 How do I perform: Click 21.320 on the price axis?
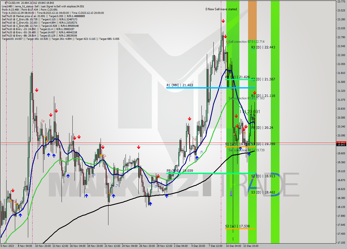(341, 91)
